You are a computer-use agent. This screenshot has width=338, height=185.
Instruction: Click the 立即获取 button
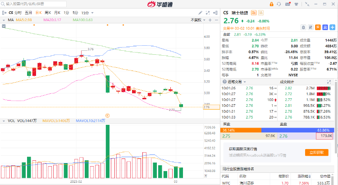(317, 152)
